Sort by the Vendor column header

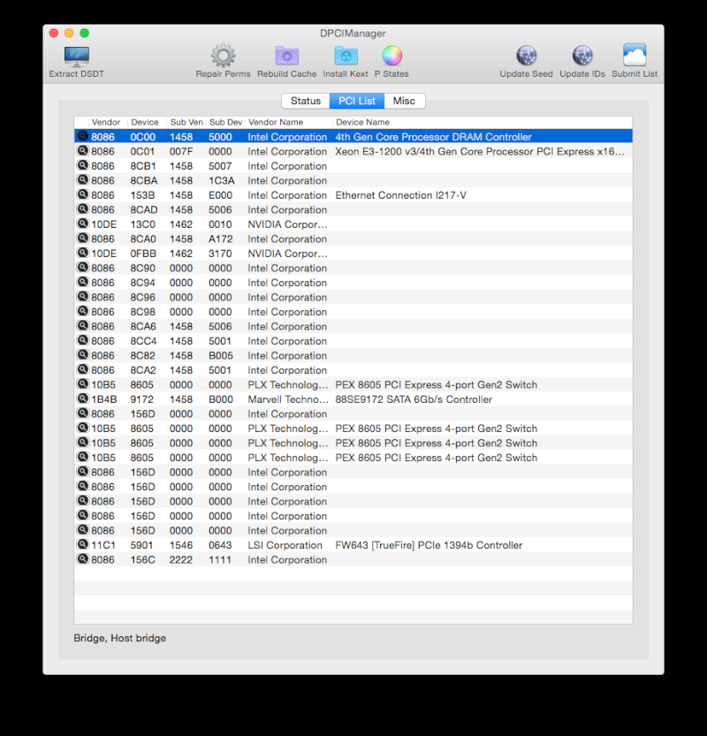(106, 122)
